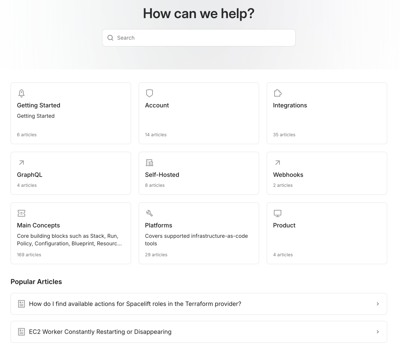
Task: Click the arrow icon above Webhooks
Action: coord(278,163)
